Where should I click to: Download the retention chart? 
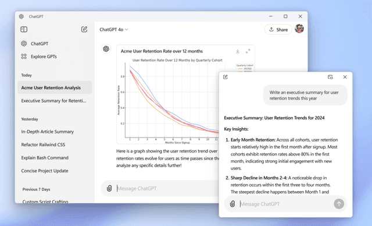(x=238, y=51)
